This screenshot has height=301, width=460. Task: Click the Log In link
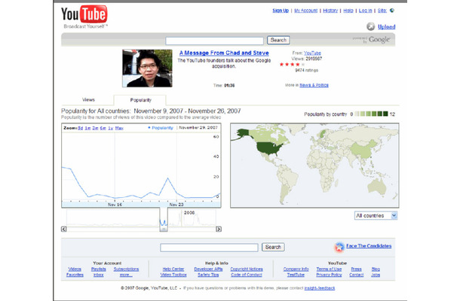pos(365,11)
